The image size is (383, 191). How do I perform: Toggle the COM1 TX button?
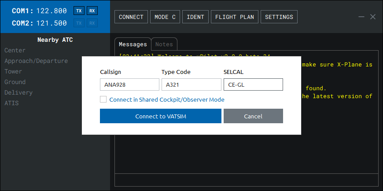tap(79, 11)
